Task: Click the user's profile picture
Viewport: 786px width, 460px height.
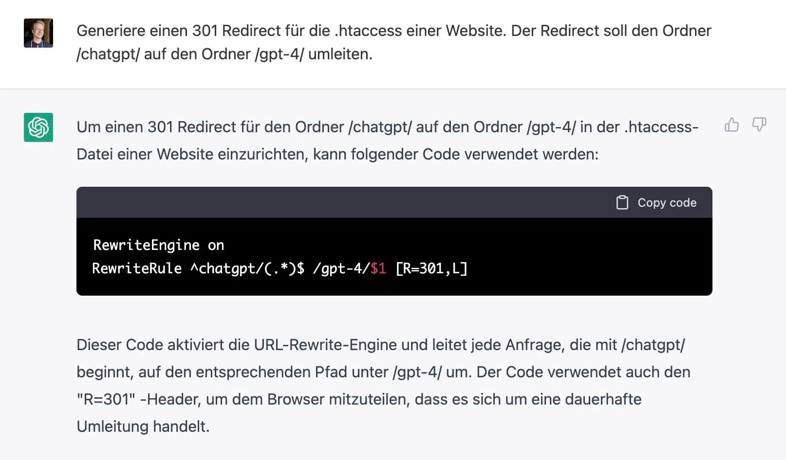Action: [x=38, y=33]
